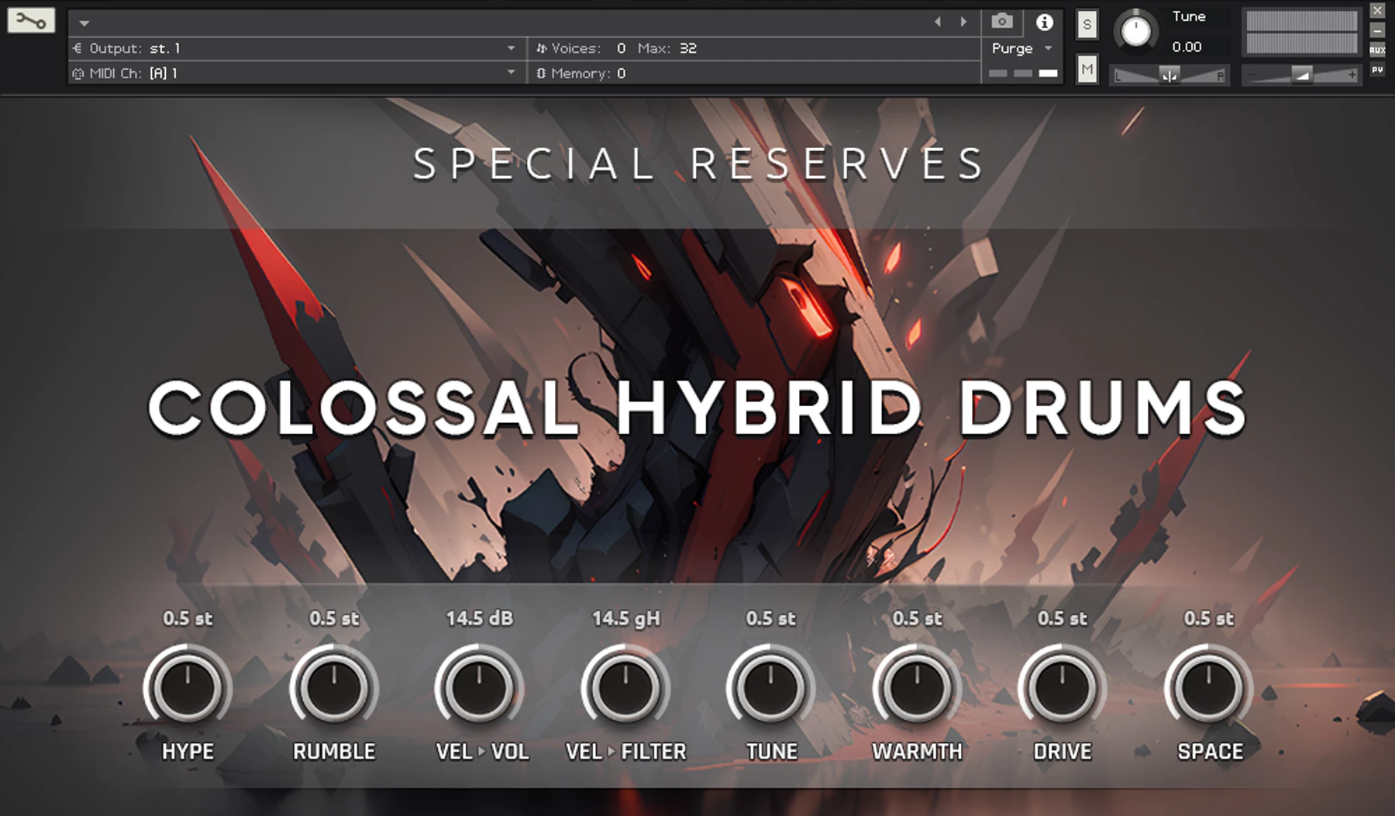Image resolution: width=1395 pixels, height=816 pixels.
Task: Click the 0.5 st value above SPACE
Action: tap(1208, 618)
